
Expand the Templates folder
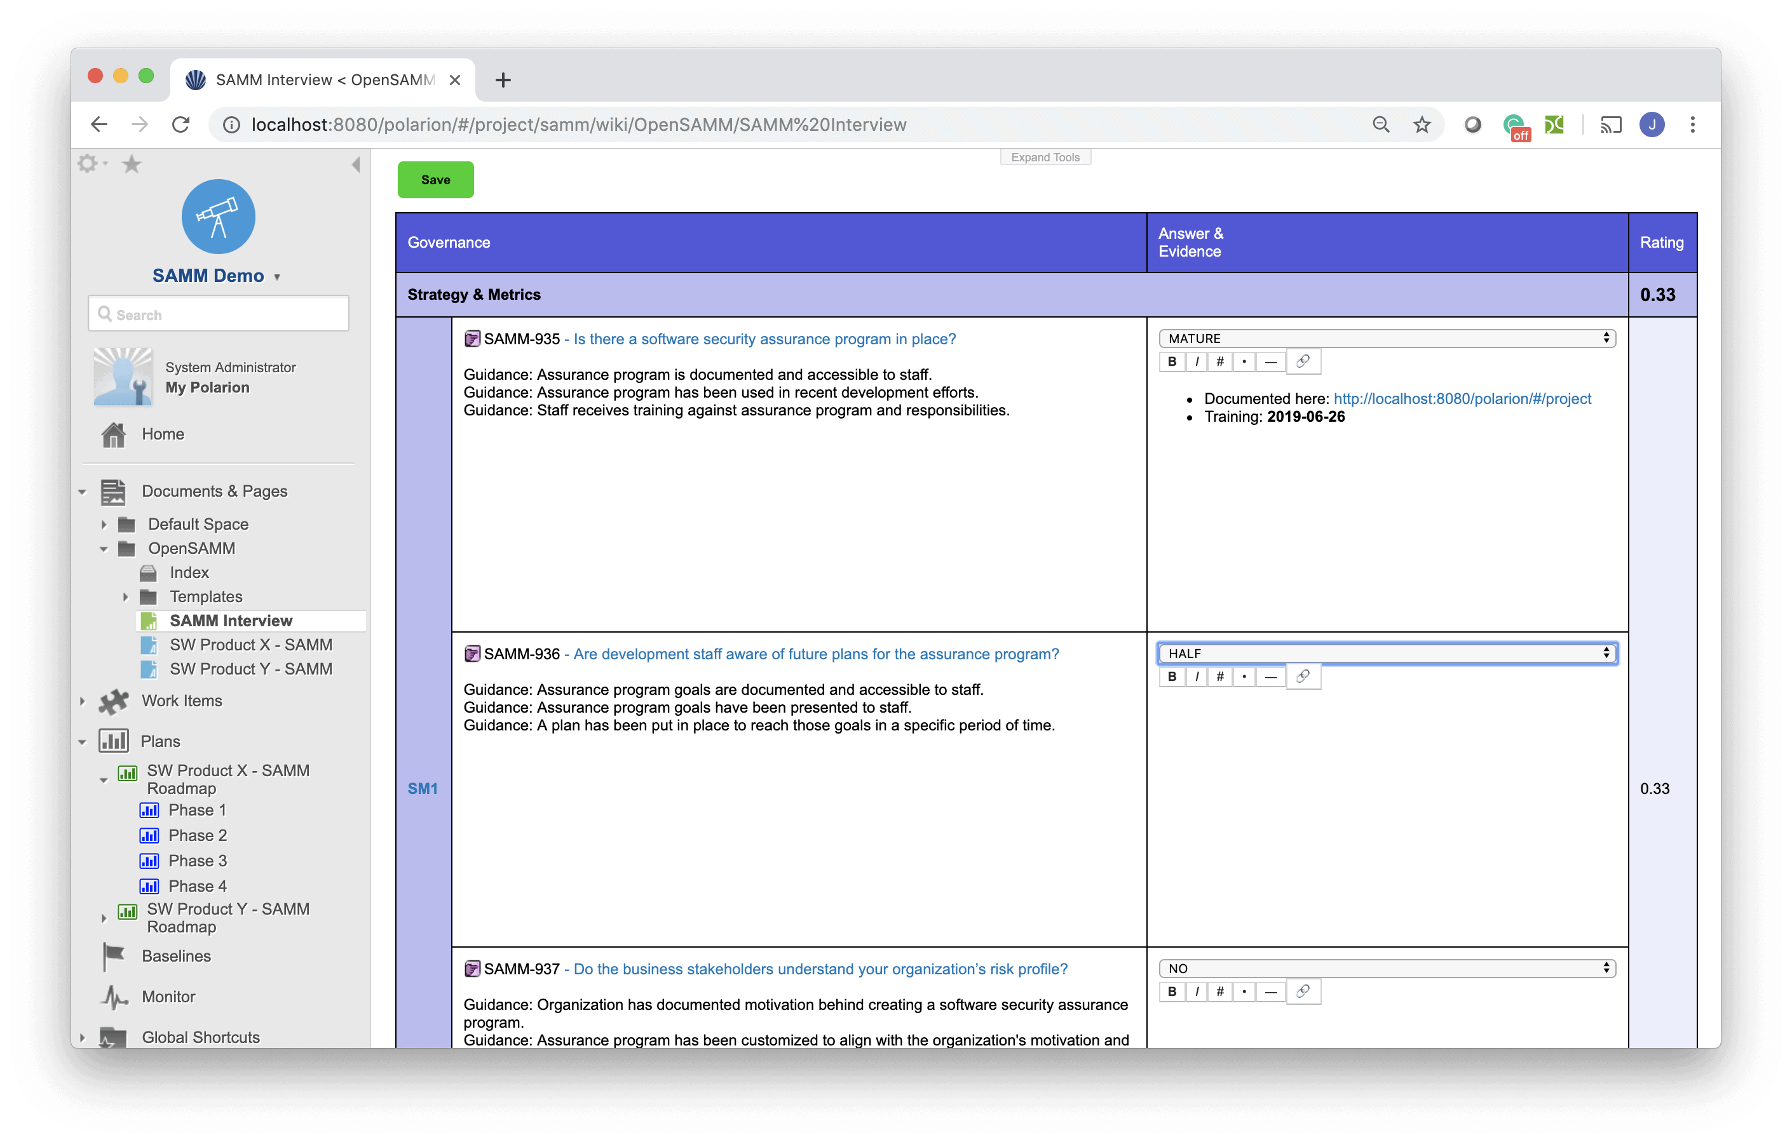click(126, 596)
